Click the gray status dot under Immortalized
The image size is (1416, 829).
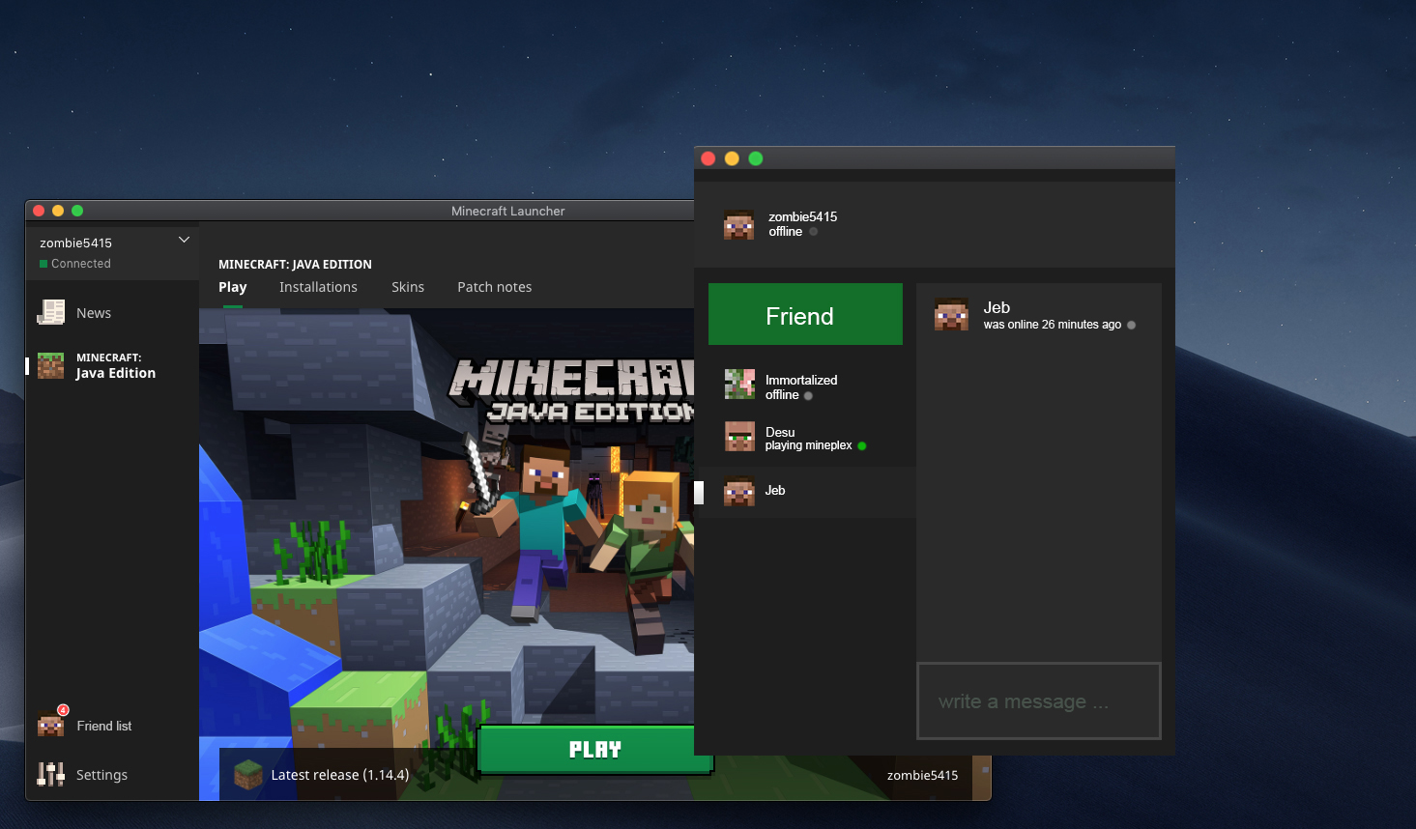(808, 395)
